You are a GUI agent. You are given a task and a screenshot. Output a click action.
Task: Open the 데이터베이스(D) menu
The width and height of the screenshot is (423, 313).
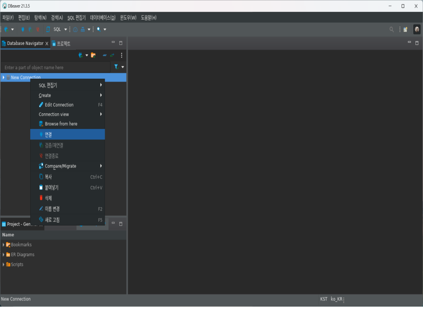[103, 18]
